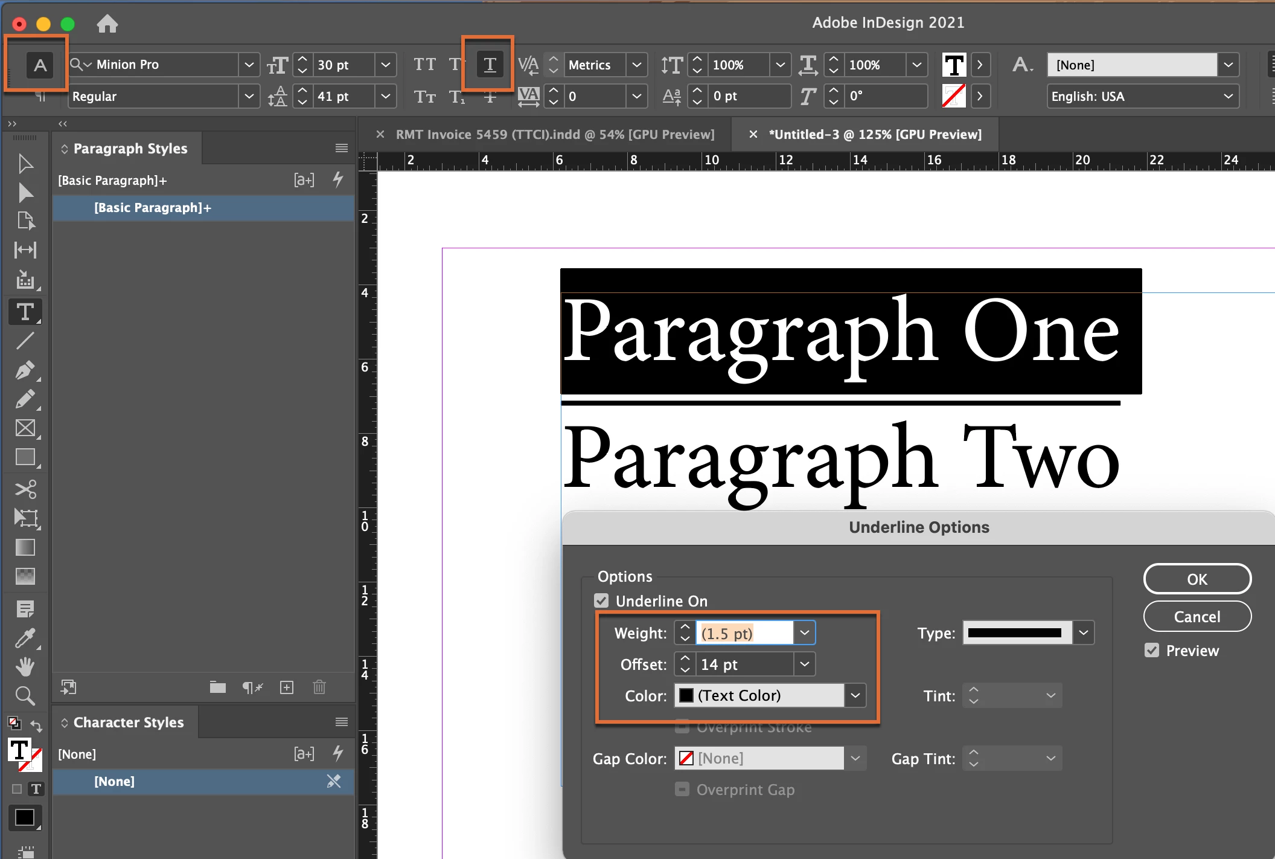Click the Overprint Gap checkbox

tap(682, 789)
